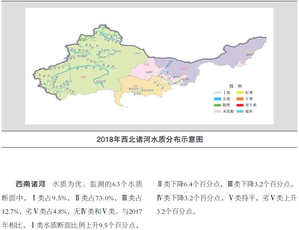Select the 甘肃 label on the map
Viewport: 299px width, 230px height.
pos(145,64)
